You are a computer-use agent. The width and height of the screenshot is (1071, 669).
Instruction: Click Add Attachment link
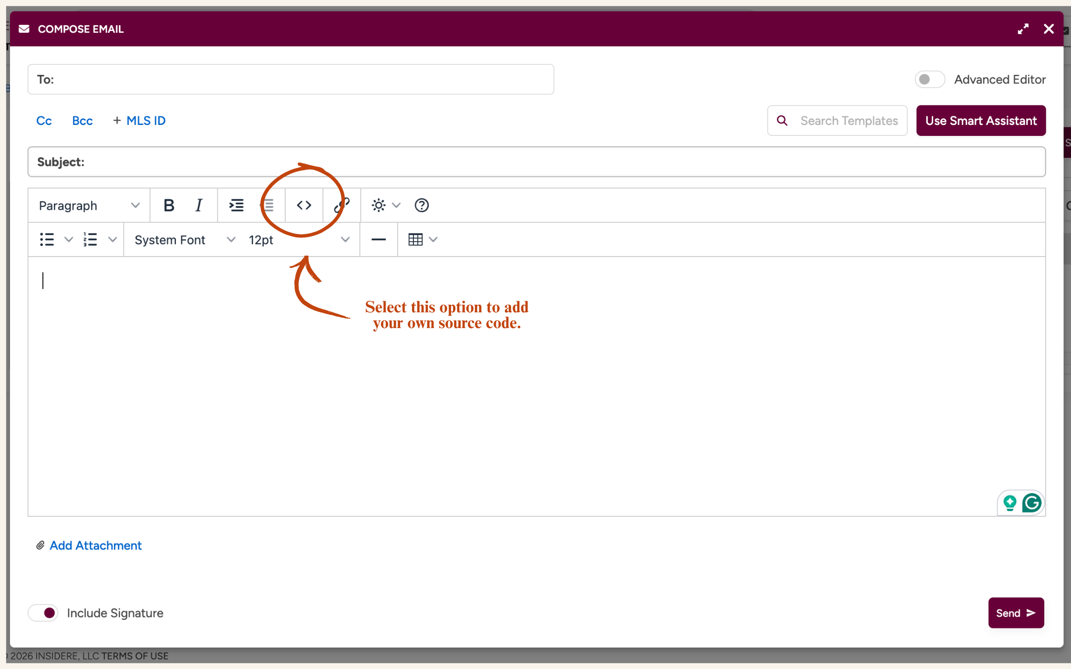[x=96, y=545]
